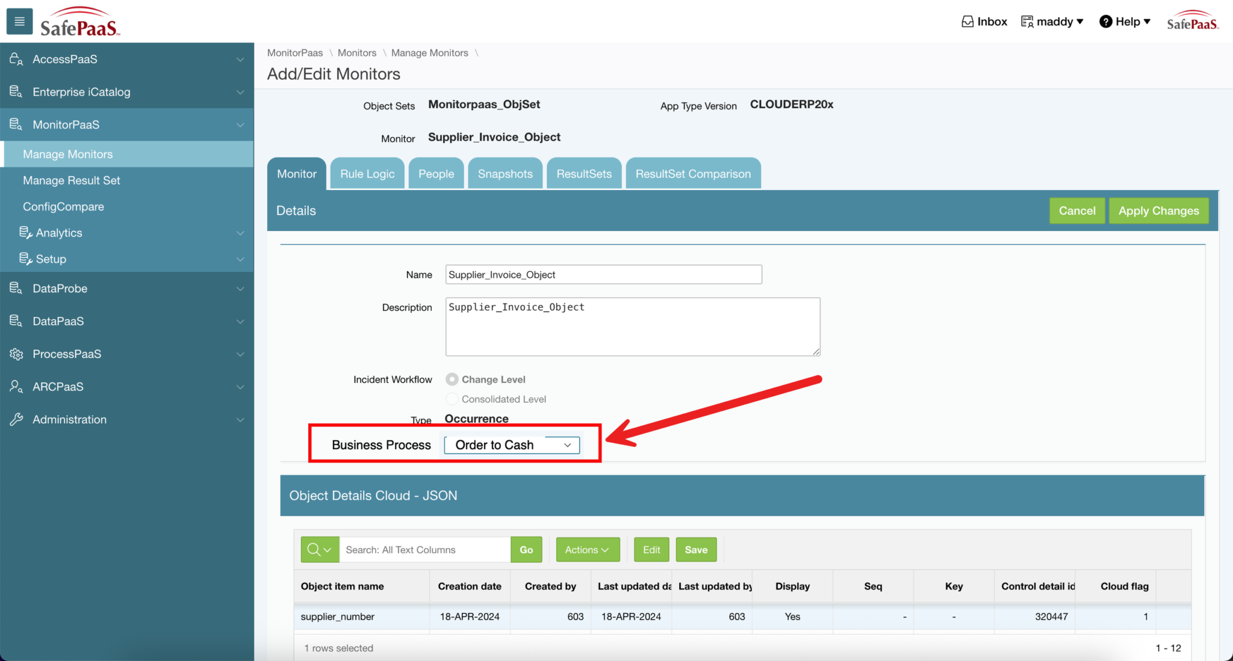1233x661 pixels.
Task: Click the SafePaaS logo at top left
Action: [80, 22]
